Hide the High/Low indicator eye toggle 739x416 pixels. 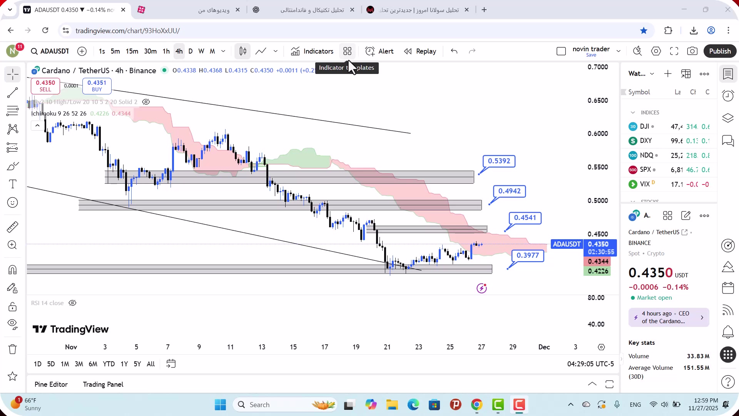point(146,102)
